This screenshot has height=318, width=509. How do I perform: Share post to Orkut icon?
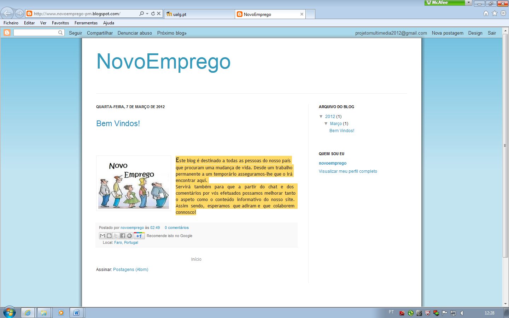click(129, 236)
